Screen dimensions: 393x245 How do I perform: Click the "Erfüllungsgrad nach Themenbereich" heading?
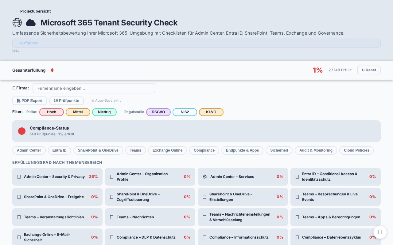click(57, 162)
